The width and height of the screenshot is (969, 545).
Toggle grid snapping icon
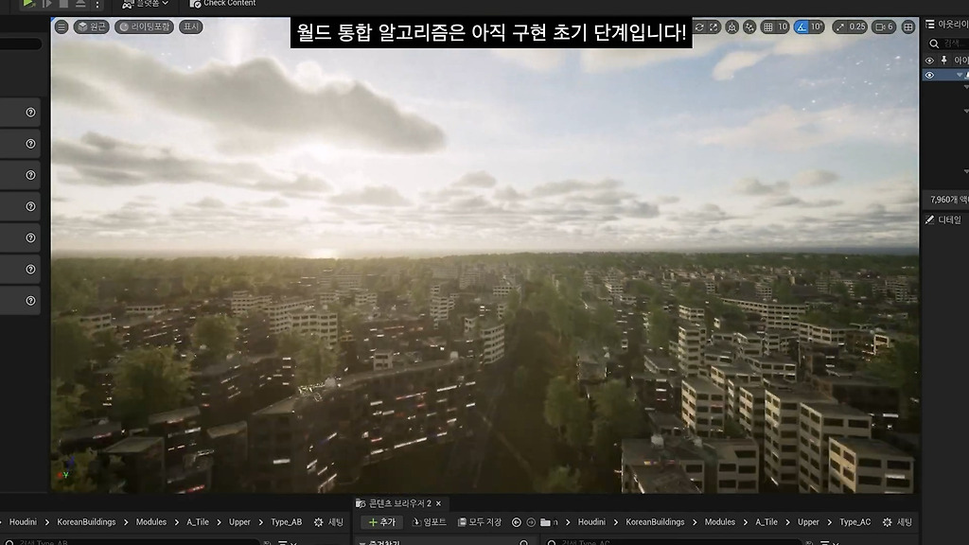pos(768,26)
